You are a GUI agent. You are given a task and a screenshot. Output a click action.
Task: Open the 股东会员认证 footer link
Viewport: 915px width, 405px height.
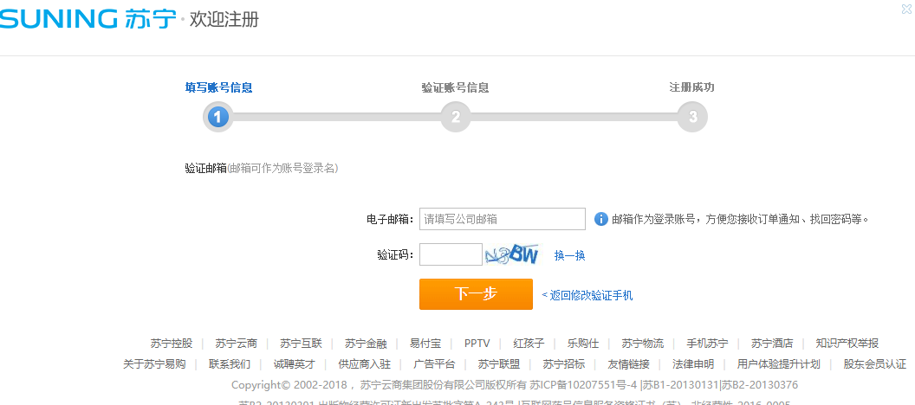click(x=874, y=364)
